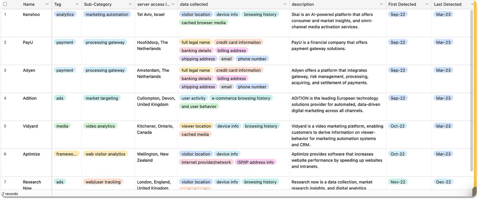Select the Adition name cell
The width and height of the screenshot is (478, 199).
click(36, 107)
